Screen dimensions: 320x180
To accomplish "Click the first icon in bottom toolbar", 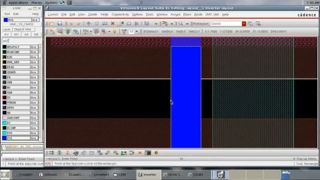I will (51, 152).
